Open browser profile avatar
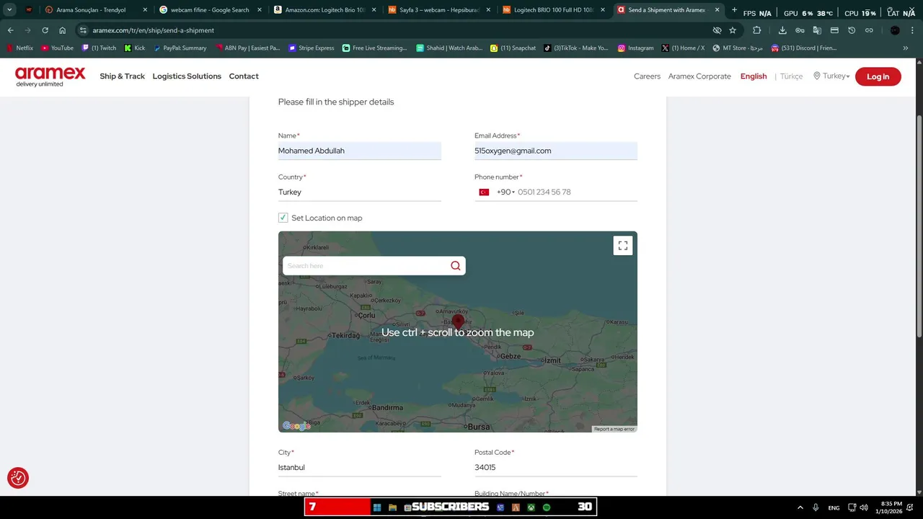The image size is (923, 519). click(x=895, y=30)
